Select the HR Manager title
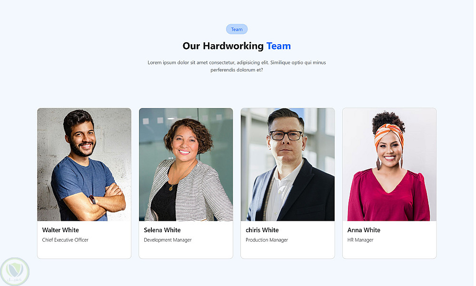 360,240
